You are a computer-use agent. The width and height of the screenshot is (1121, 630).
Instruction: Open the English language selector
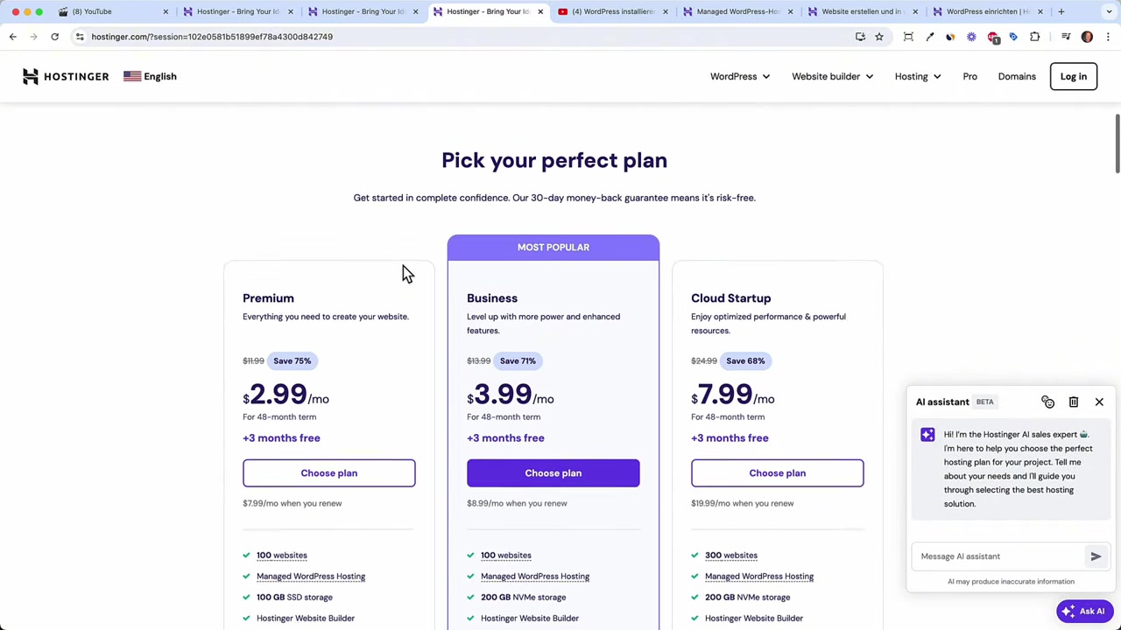[x=150, y=76]
